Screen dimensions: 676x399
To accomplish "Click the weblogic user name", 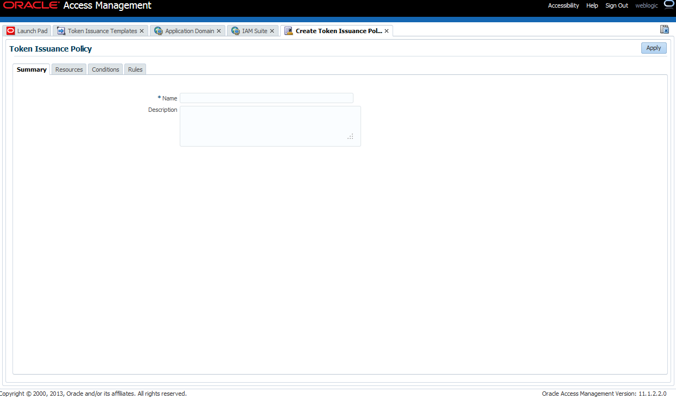I will pos(647,5).
